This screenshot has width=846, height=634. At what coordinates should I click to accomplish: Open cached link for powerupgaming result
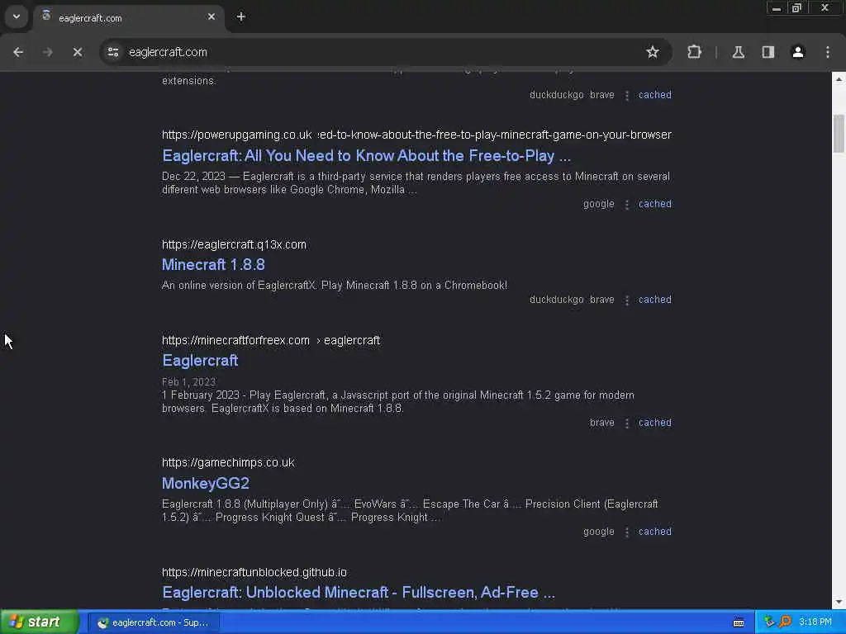(655, 204)
